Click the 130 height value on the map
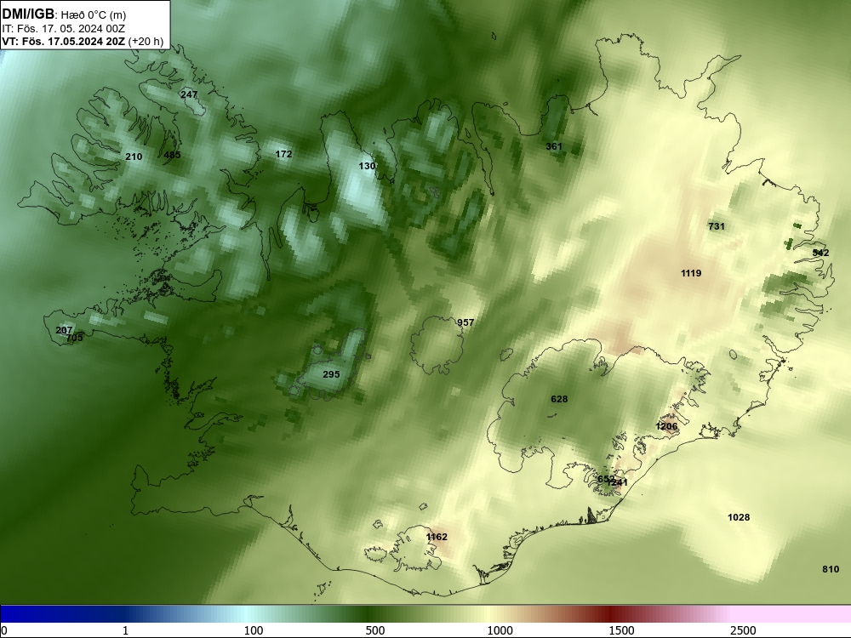Viewport: 851px width, 638px height. (367, 166)
